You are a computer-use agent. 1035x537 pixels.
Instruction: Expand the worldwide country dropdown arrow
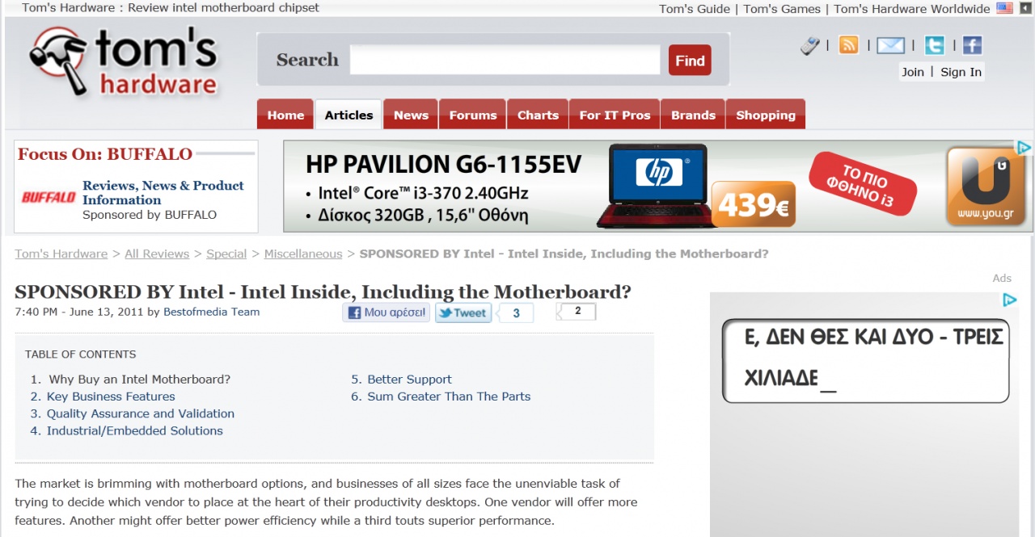click(x=1025, y=8)
